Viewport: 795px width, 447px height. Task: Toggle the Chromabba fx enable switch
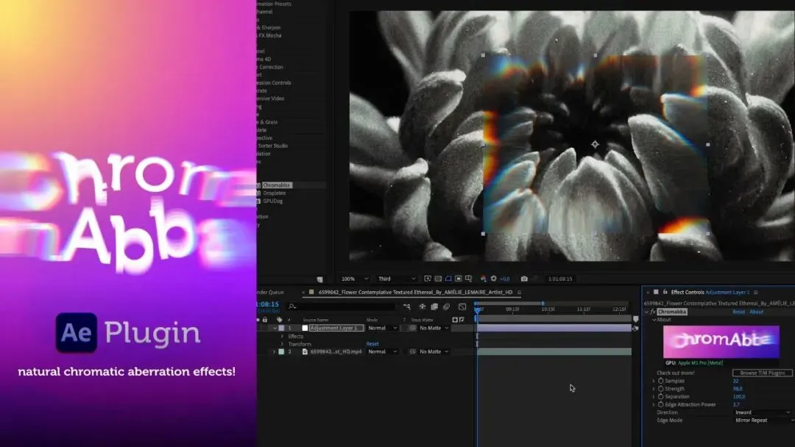click(653, 312)
